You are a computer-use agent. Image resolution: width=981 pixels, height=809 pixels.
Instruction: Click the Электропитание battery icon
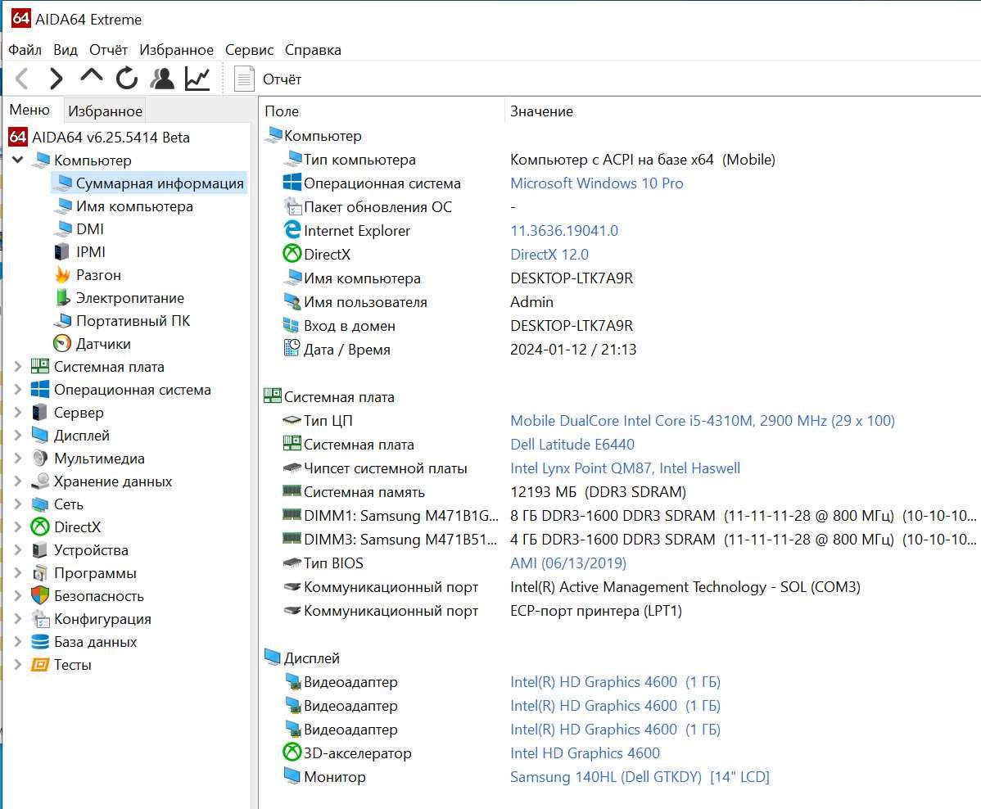(x=62, y=297)
